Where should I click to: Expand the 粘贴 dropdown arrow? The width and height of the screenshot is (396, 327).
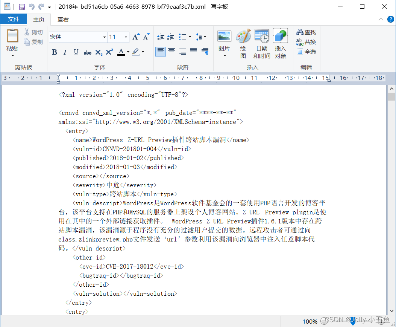tap(13, 55)
